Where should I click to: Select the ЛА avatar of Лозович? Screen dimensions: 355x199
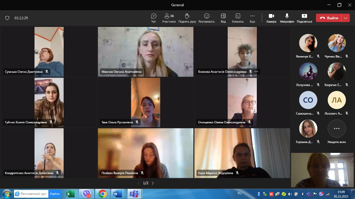(x=337, y=100)
